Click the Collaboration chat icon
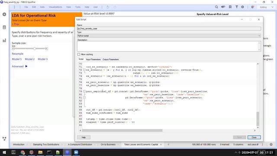Screen dimensions: 277x156 [x=223, y=7]
